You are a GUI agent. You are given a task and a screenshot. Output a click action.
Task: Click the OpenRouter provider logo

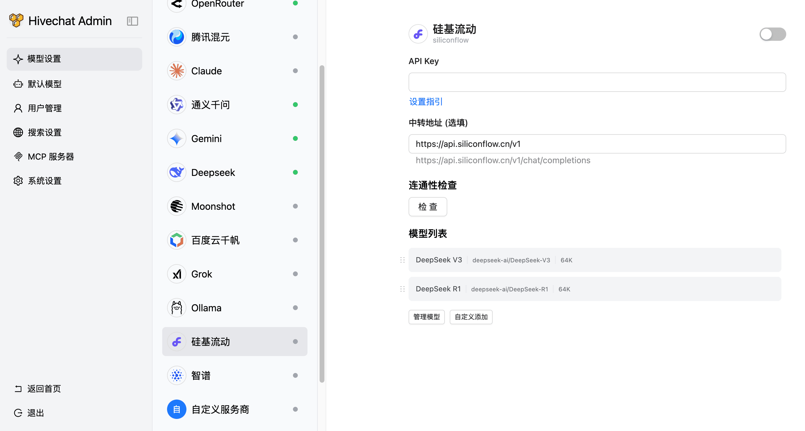click(x=177, y=4)
